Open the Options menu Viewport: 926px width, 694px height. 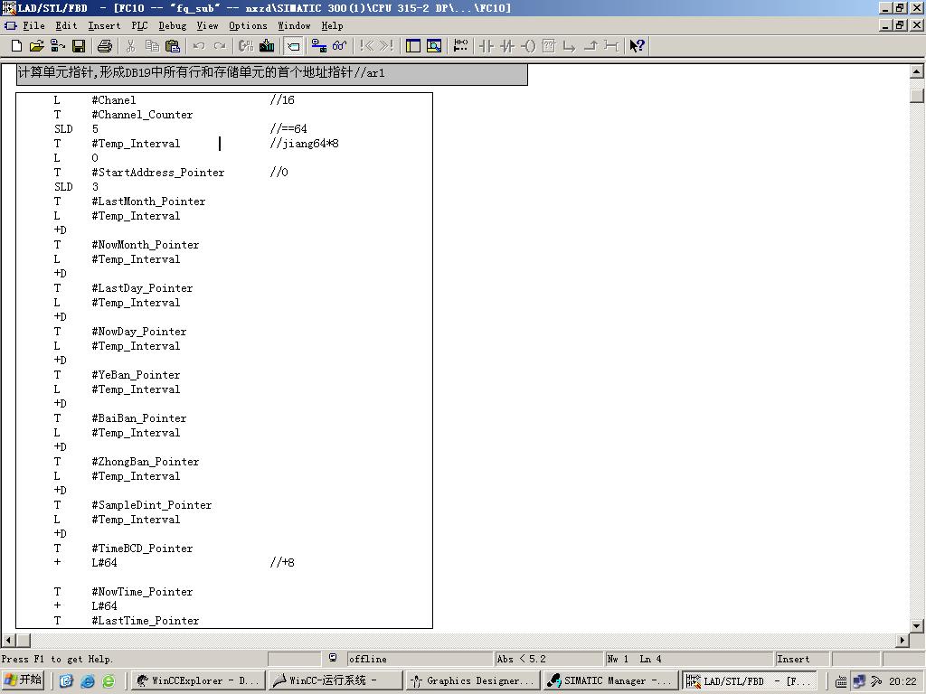248,25
